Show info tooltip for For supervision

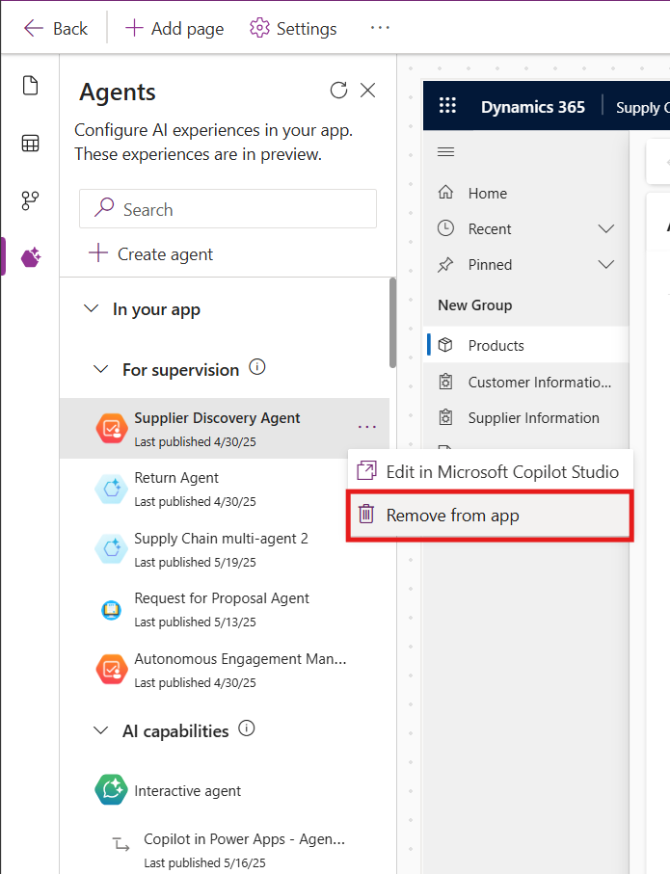click(x=257, y=367)
